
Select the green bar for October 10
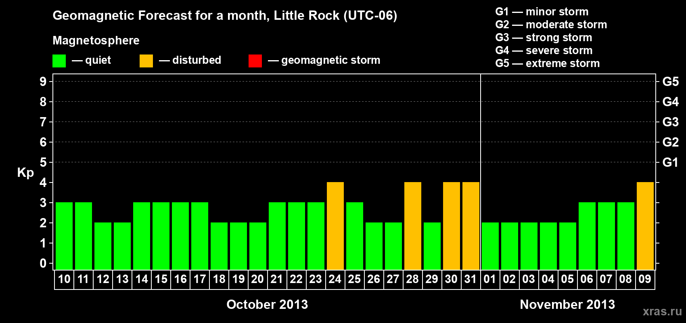pos(64,236)
